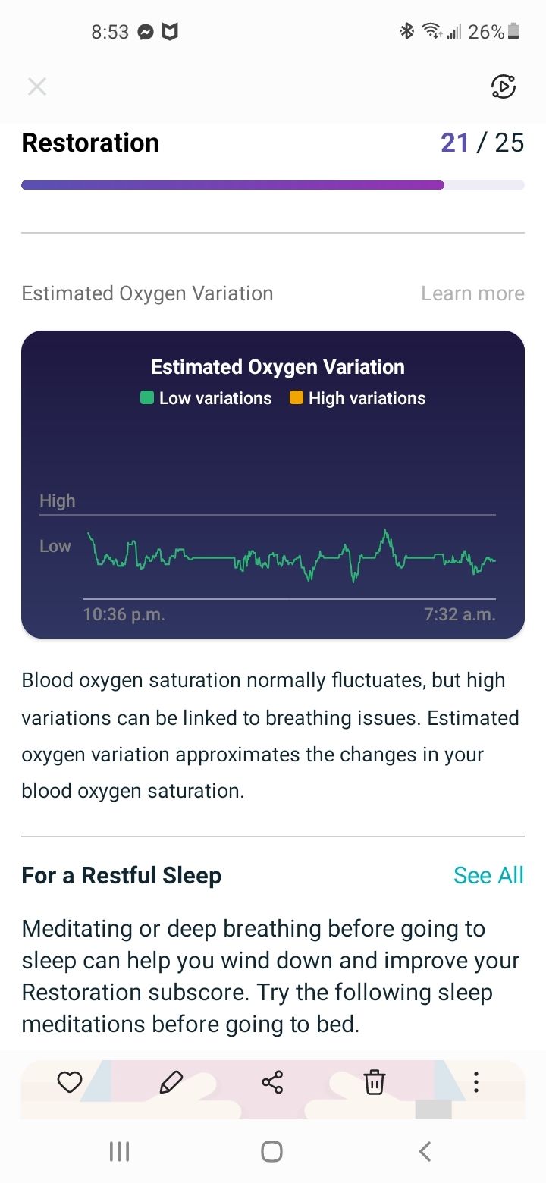Screen dimensions: 546x1183
Task: Tap the Restoration score progress bar
Action: click(273, 184)
